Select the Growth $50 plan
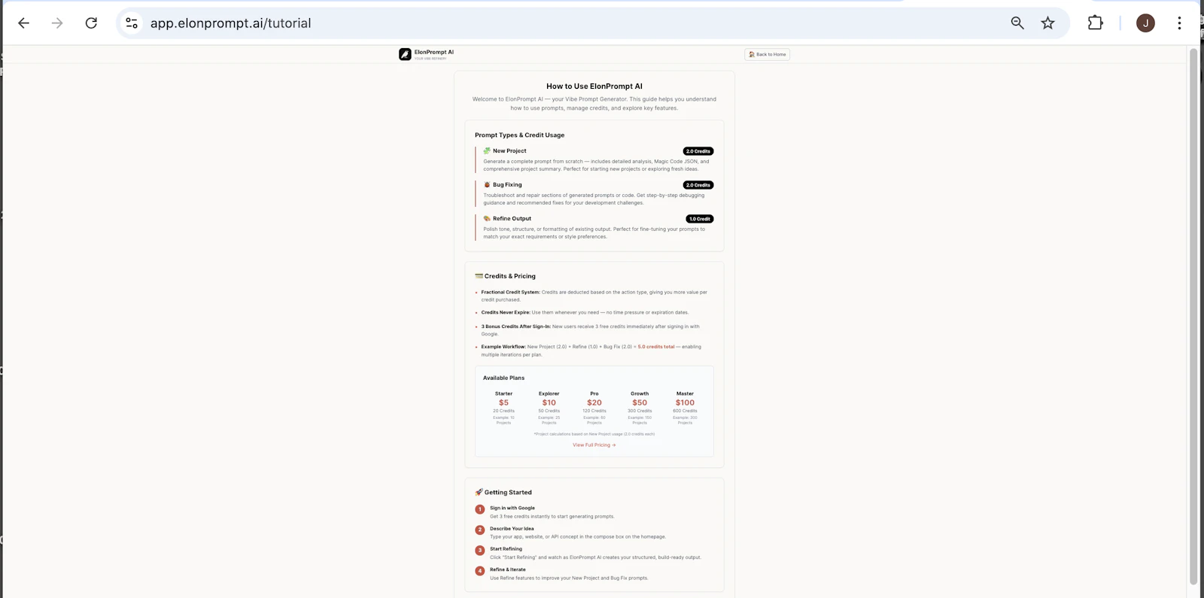Screen dimensions: 1204x598 tap(640, 408)
